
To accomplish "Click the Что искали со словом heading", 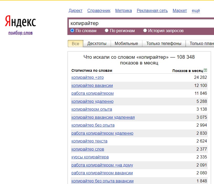I will tap(139, 60).
